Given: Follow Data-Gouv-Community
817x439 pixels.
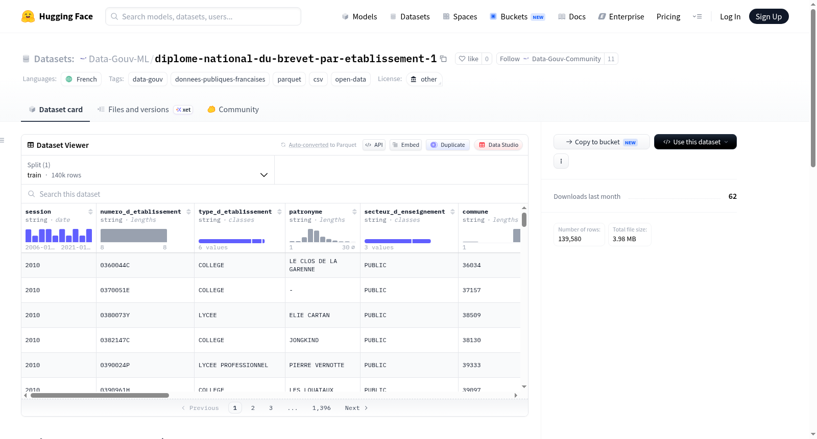Looking at the screenshot, I should (550, 59).
